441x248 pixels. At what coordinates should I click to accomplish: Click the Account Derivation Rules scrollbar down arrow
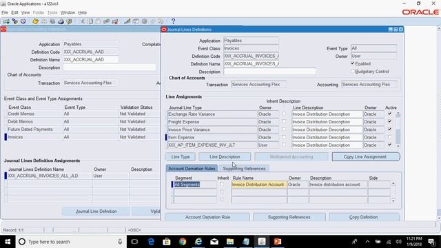pyautogui.click(x=393, y=200)
